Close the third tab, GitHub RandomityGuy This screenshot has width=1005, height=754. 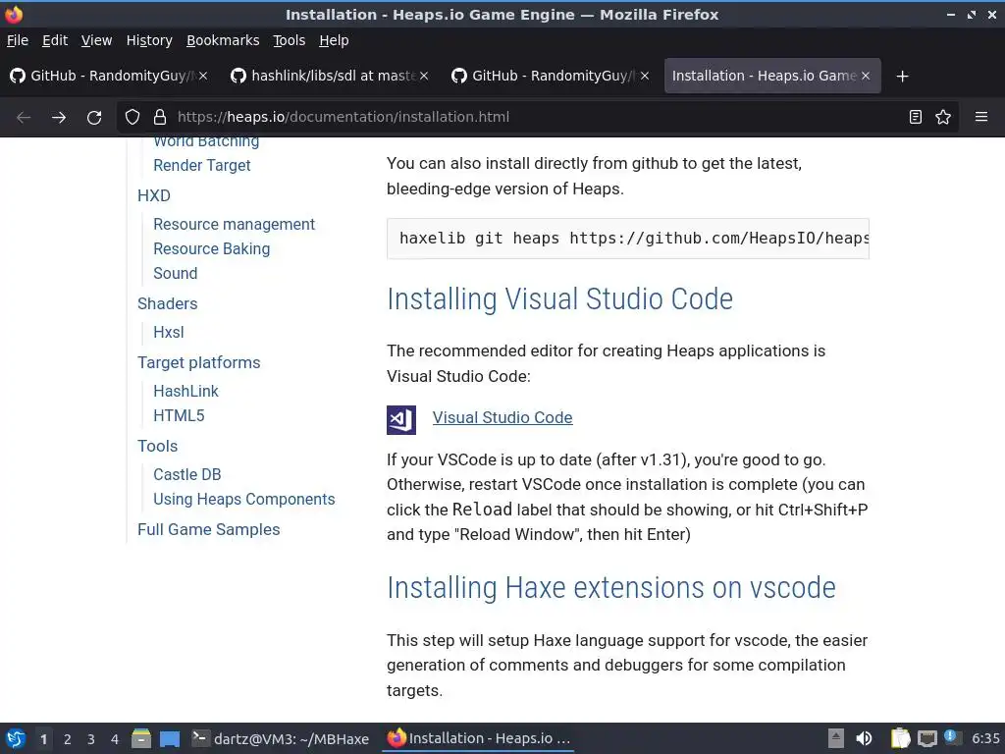pyautogui.click(x=645, y=76)
